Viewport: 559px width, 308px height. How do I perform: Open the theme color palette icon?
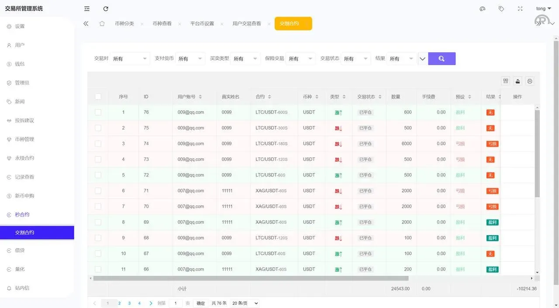(482, 8)
